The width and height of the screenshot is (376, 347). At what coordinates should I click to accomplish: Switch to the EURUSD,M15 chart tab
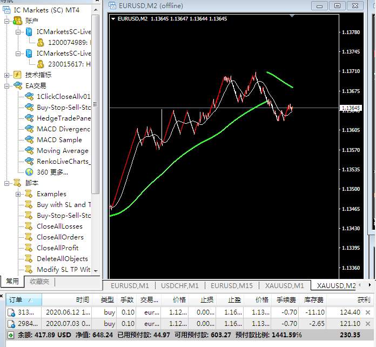coord(232,285)
